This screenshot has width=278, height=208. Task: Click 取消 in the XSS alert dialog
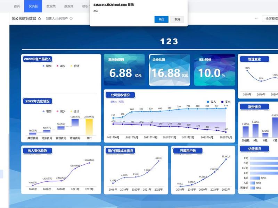[x=177, y=19]
